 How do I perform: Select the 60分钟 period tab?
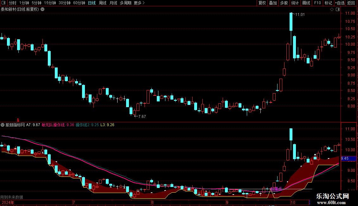[79, 3]
